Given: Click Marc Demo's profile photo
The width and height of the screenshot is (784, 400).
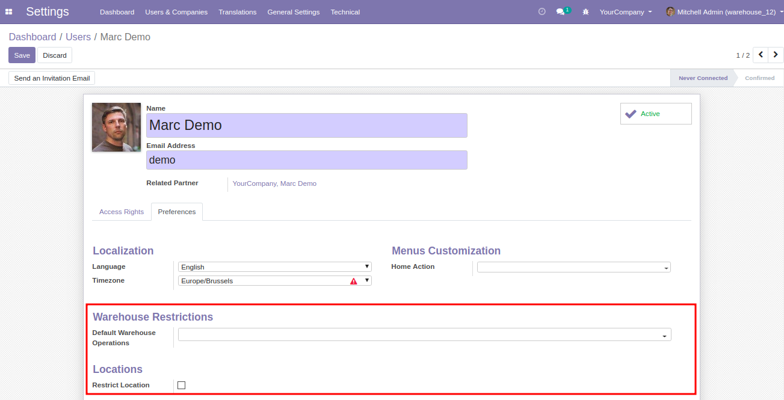Looking at the screenshot, I should click(x=116, y=127).
